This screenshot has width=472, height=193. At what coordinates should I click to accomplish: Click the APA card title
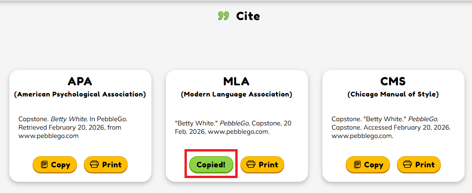(x=80, y=81)
